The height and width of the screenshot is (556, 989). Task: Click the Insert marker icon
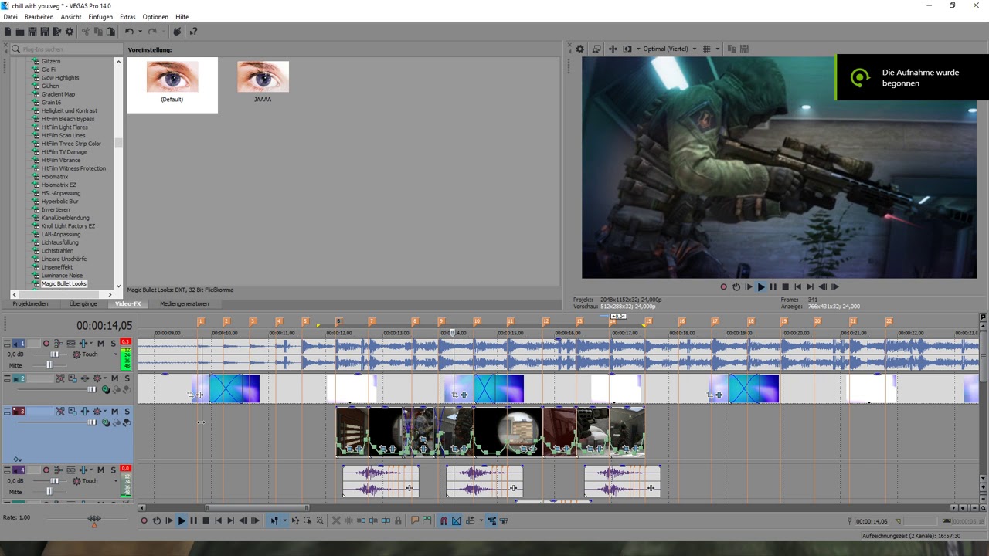[414, 520]
